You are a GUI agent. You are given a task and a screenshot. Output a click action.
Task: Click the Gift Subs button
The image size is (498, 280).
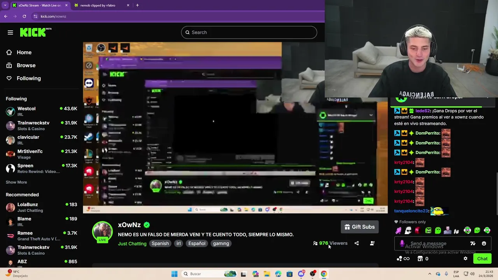pos(360,227)
